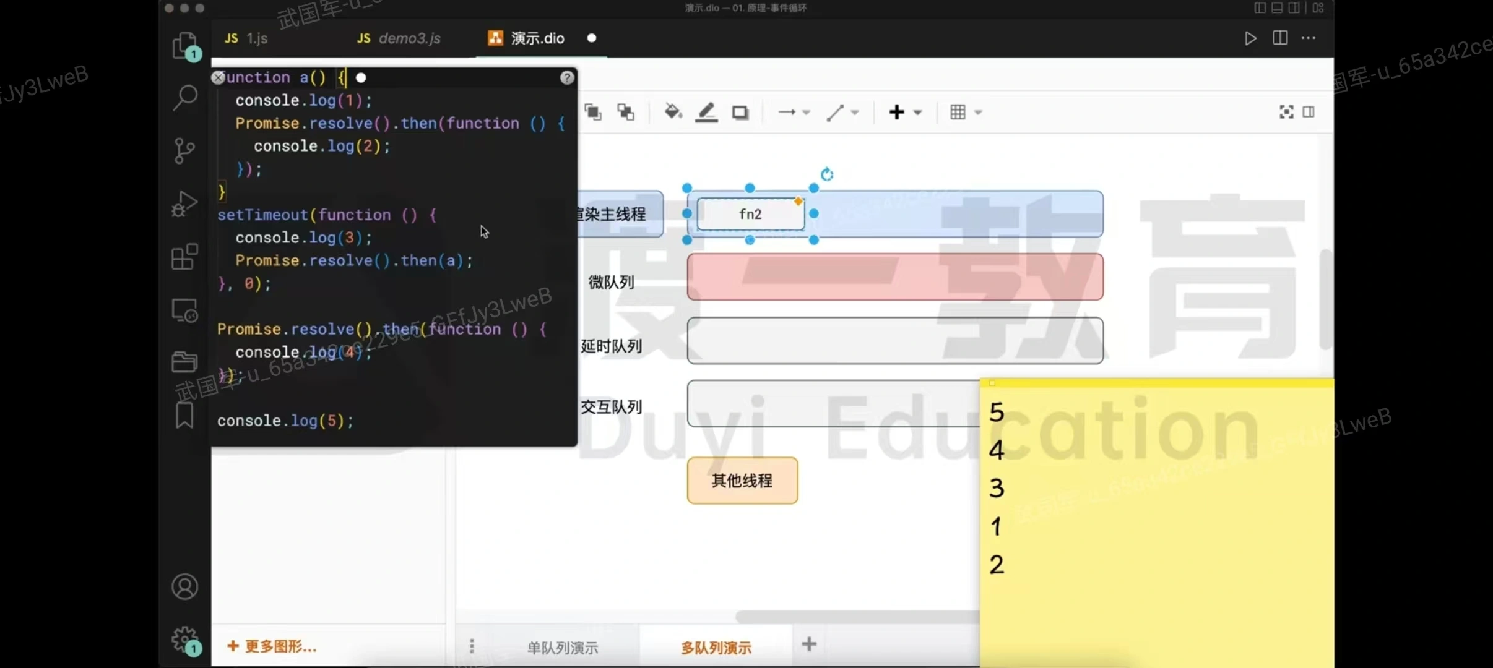
Task: Click the To Front toolbar icon
Action: point(593,112)
